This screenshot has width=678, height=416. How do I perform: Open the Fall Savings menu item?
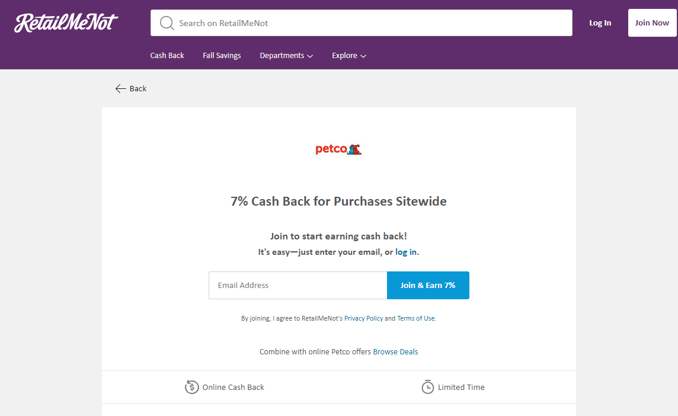(x=222, y=56)
